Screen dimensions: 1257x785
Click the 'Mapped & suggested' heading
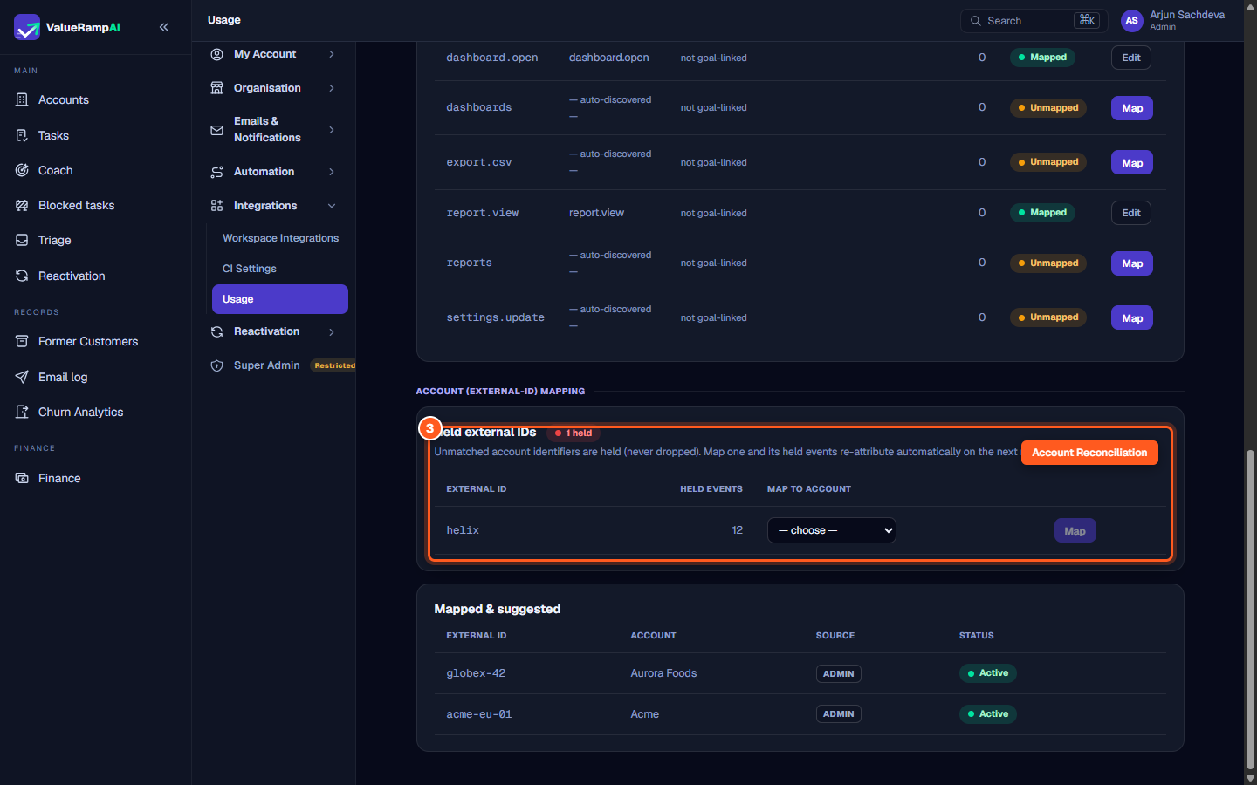498,610
